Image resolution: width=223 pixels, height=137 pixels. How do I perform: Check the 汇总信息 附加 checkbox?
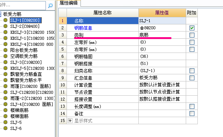click(x=192, y=78)
